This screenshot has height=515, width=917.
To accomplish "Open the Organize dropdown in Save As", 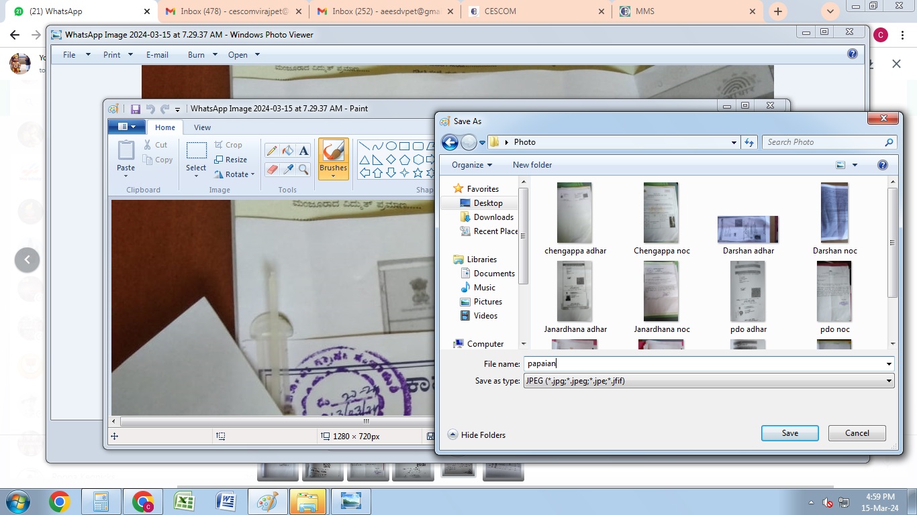I will (472, 165).
